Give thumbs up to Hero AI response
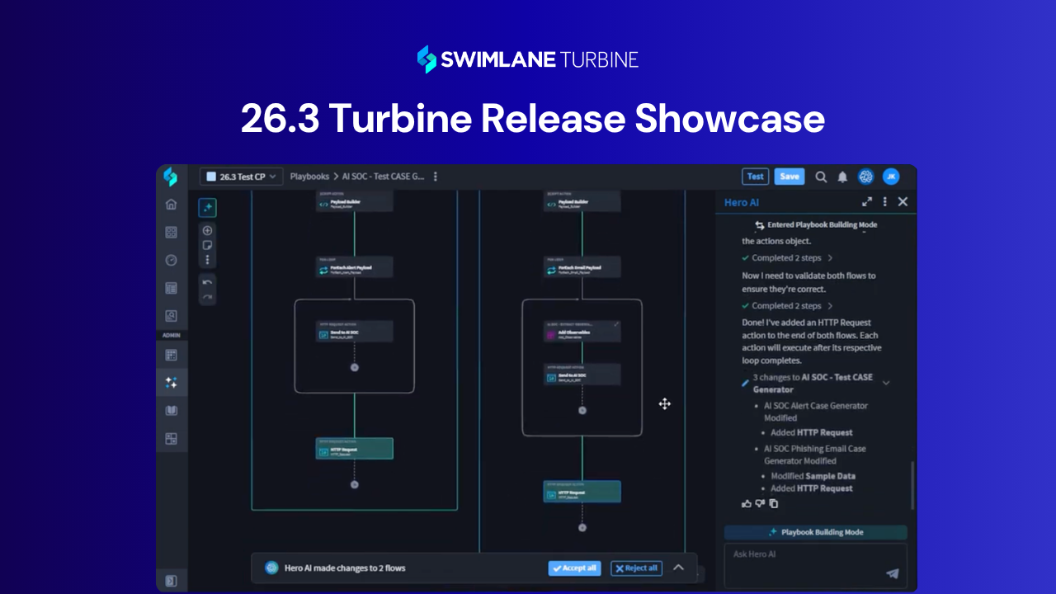1056x594 pixels. [747, 503]
